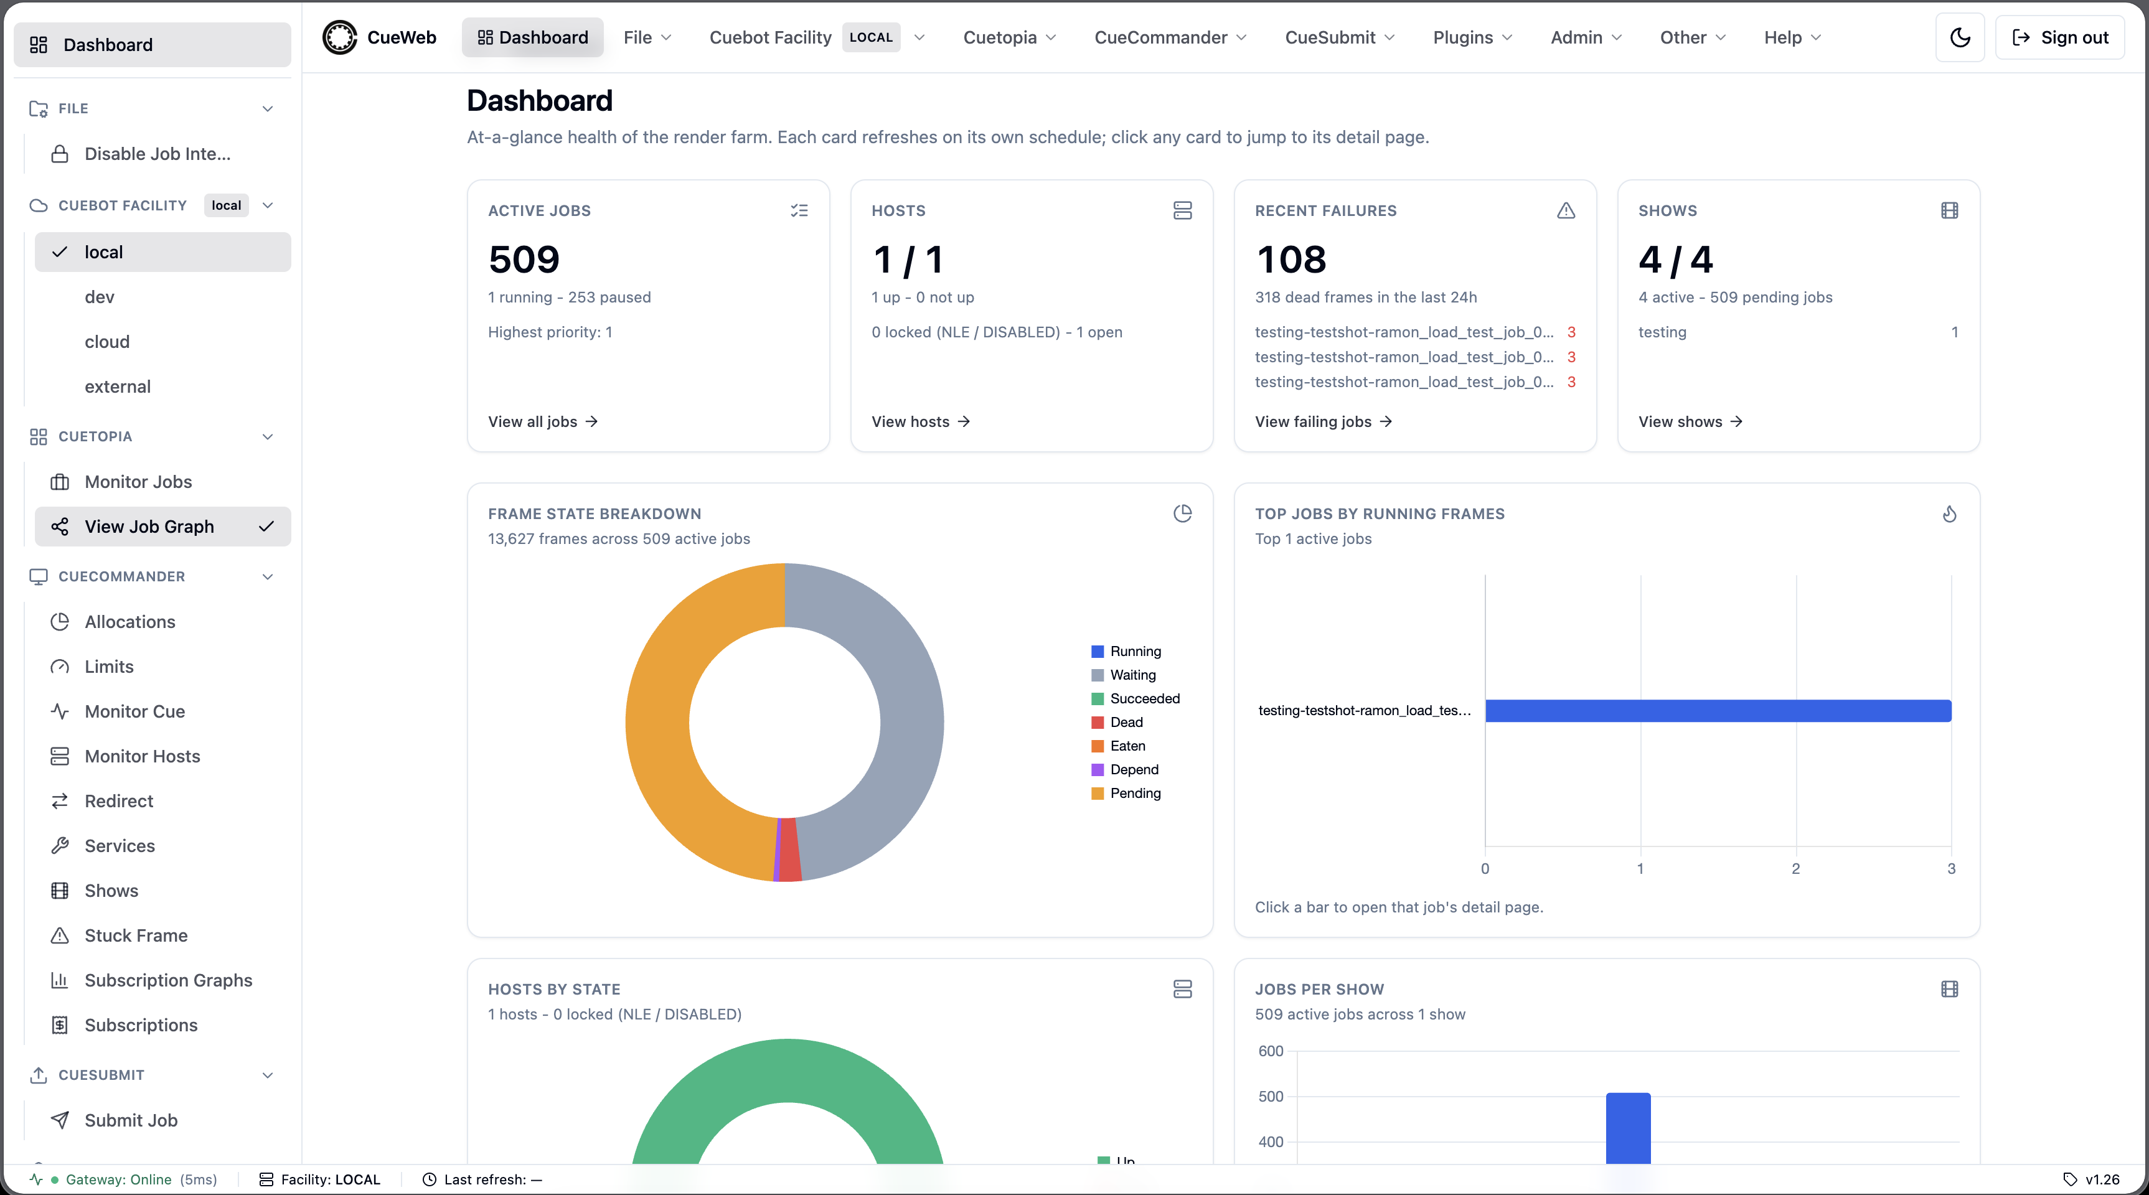Screen dimensions: 2149x1195
Task: Click the Monitor Cue activity icon
Action: coord(60,711)
